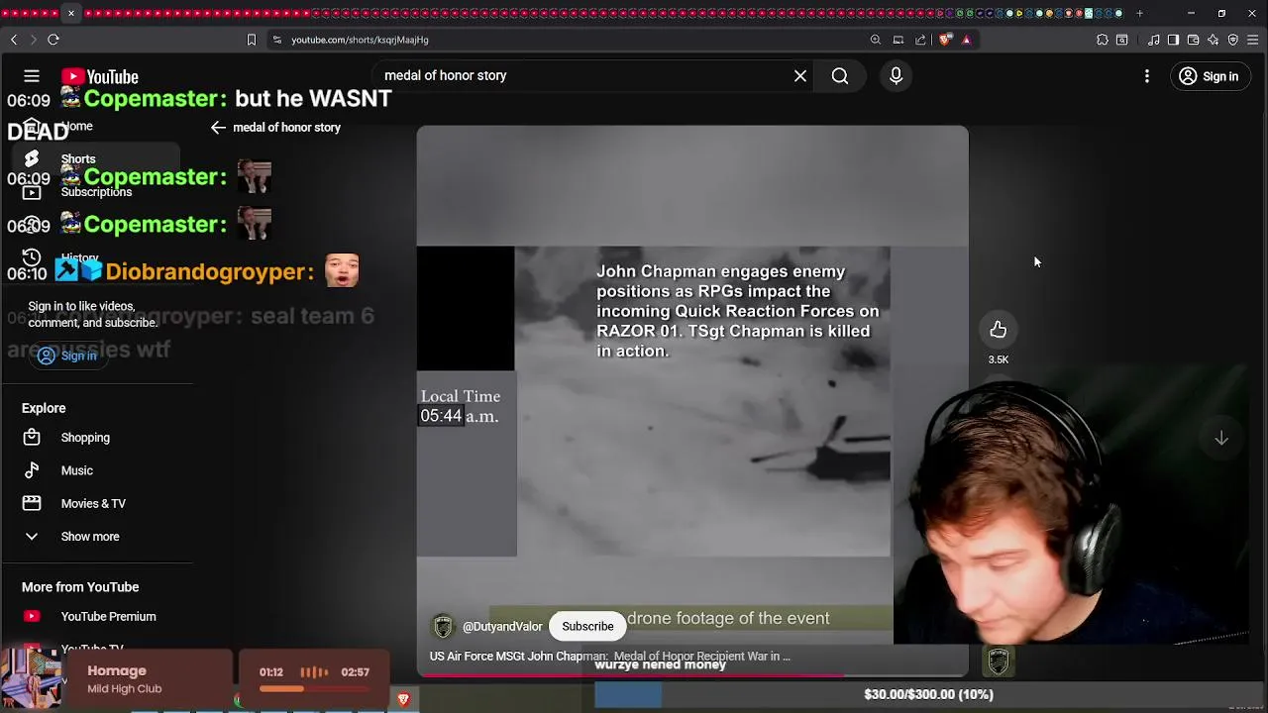Image resolution: width=1268 pixels, height=713 pixels.
Task: Expand the Show more sidebar list
Action: click(x=90, y=537)
